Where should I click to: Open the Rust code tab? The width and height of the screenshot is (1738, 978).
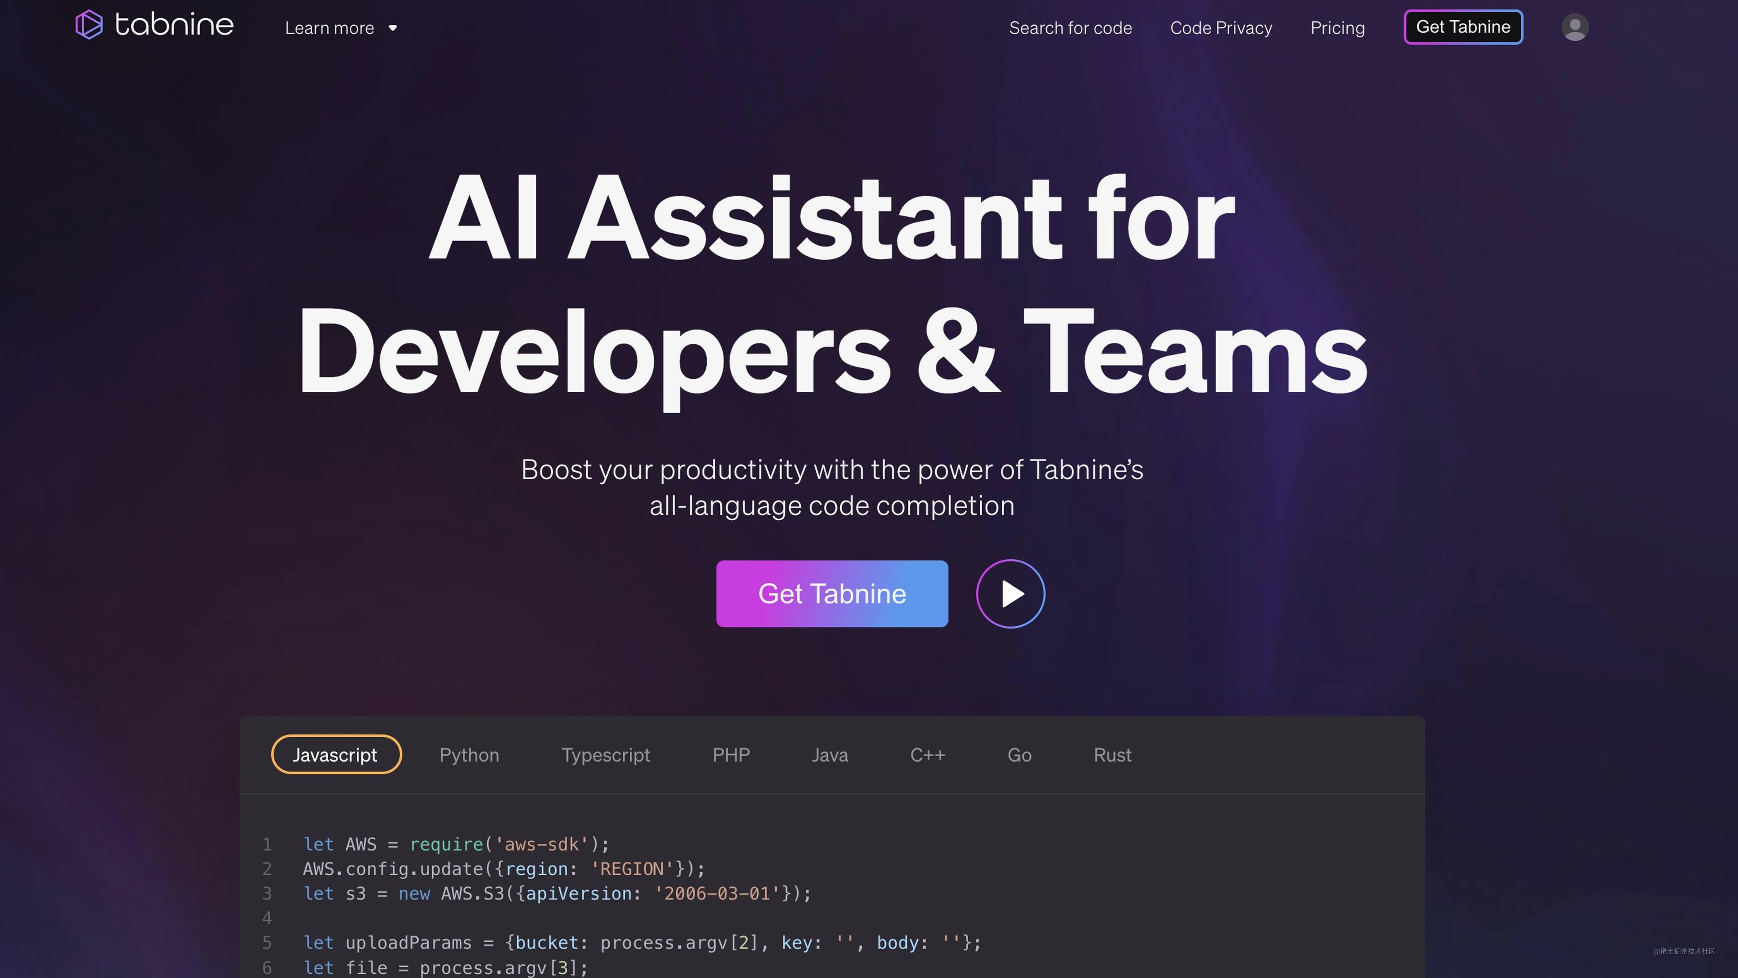click(x=1112, y=755)
